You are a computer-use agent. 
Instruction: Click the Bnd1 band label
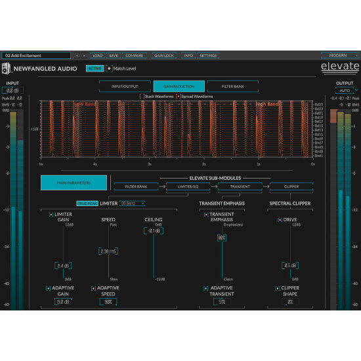coord(319,156)
